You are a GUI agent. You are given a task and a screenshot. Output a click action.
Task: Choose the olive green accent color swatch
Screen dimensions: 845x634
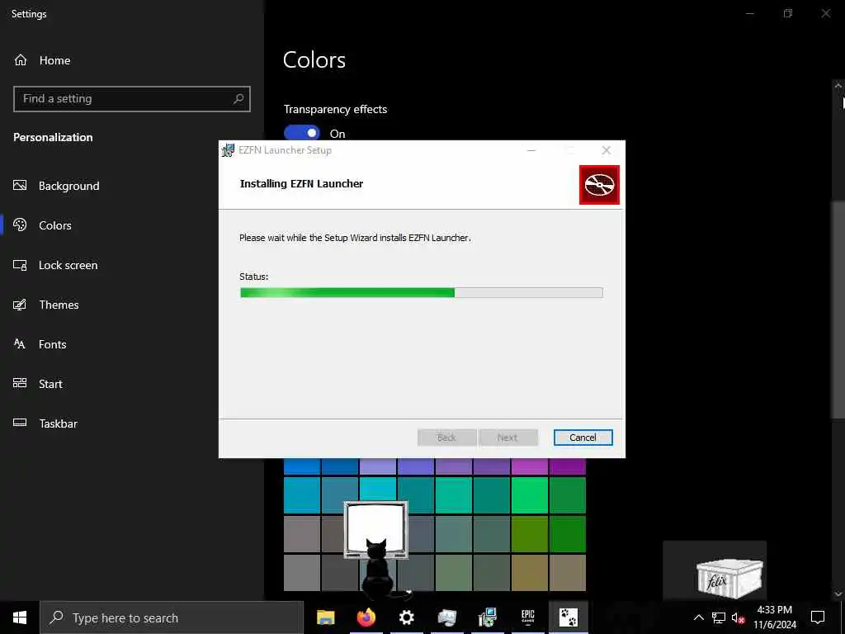[x=529, y=534]
